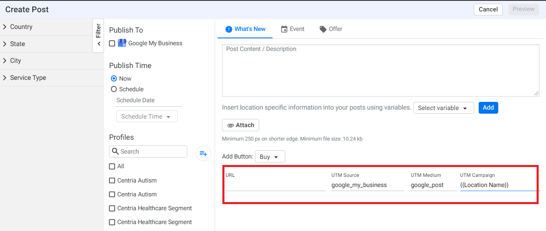Tick the All profiles checkbox
This screenshot has height=231, width=546.
[112, 166]
